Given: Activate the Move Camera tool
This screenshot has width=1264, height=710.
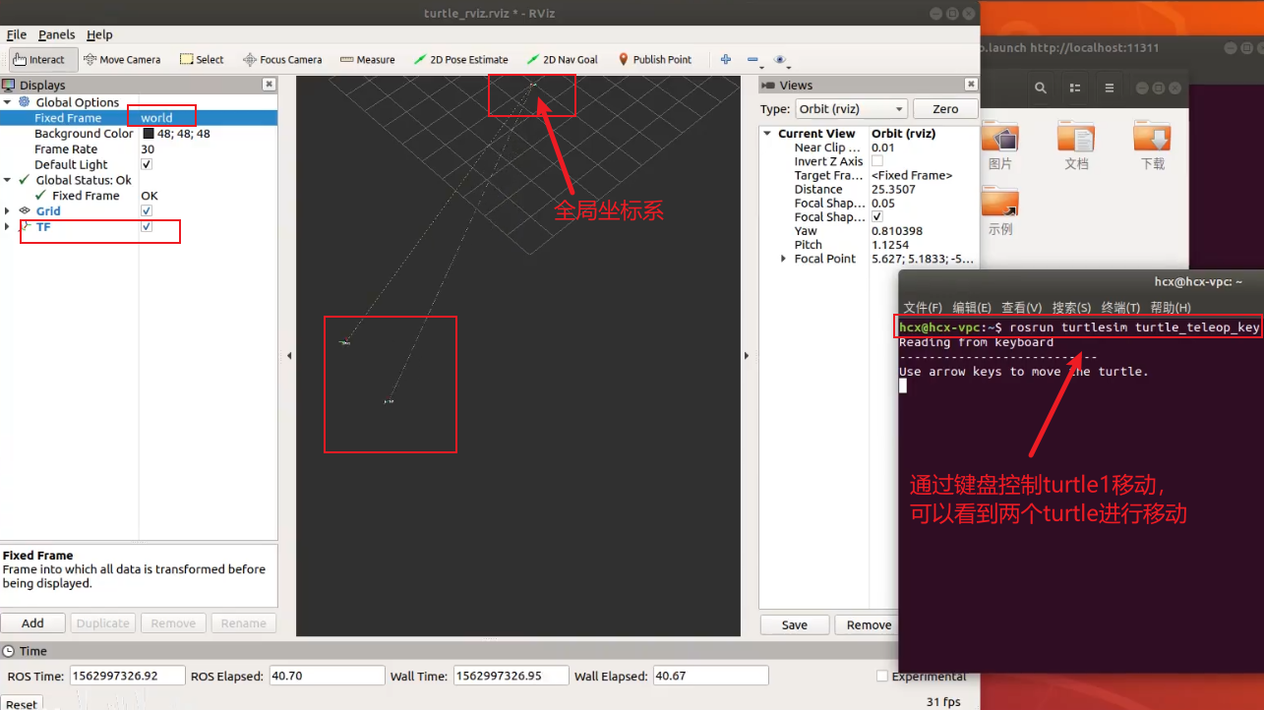Looking at the screenshot, I should [x=122, y=59].
